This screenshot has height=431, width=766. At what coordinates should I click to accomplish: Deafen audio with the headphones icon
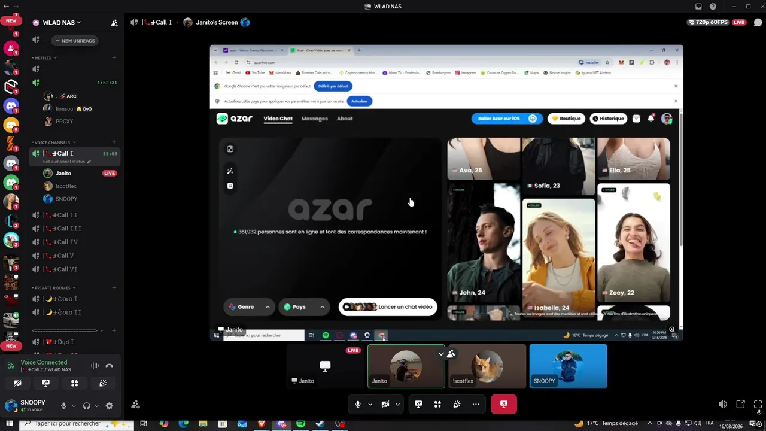point(87,406)
